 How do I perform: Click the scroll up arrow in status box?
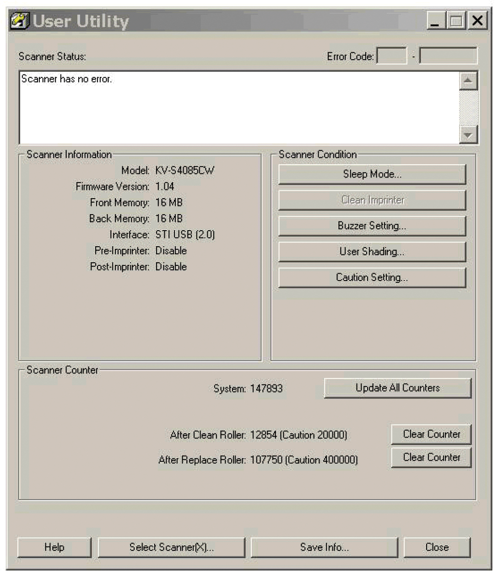tap(468, 81)
